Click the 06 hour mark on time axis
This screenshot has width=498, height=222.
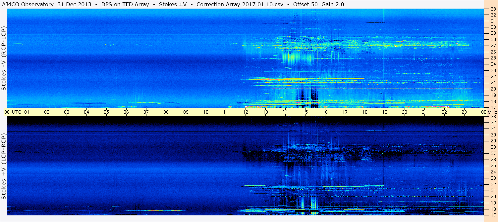click(126, 112)
